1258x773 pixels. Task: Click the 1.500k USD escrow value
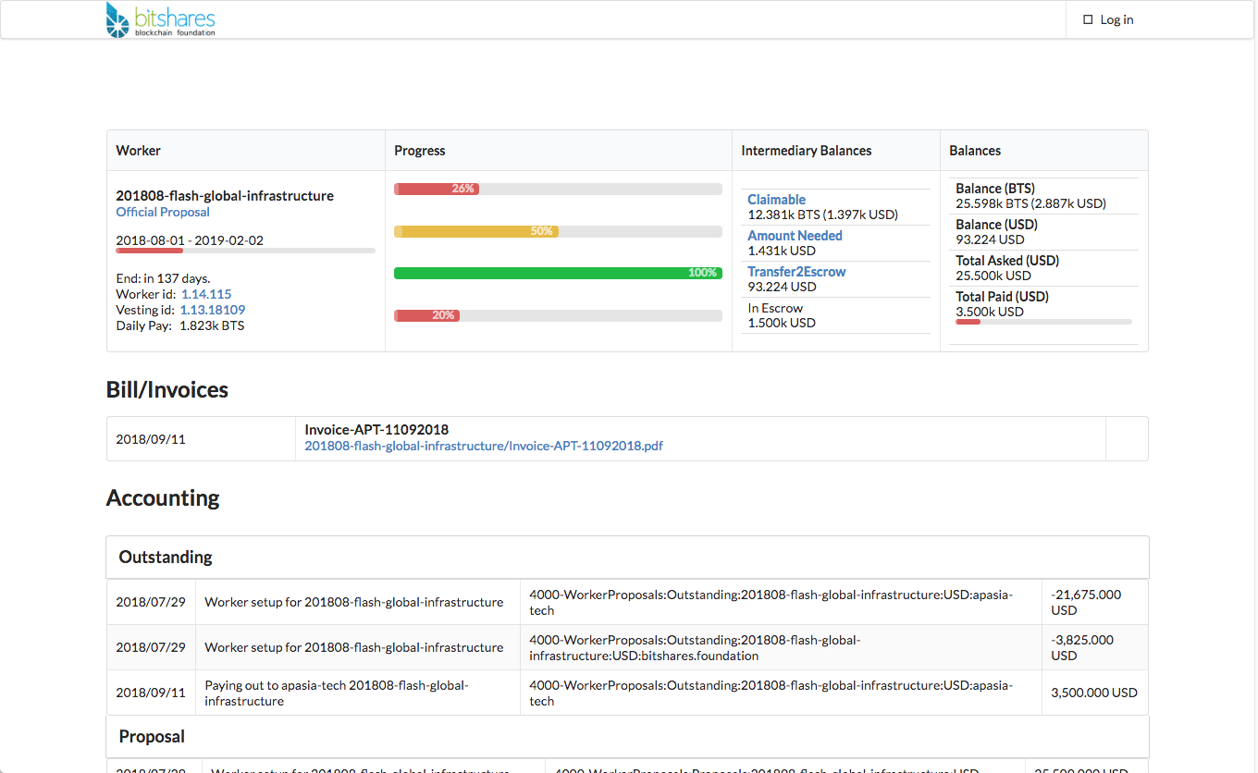tap(782, 323)
